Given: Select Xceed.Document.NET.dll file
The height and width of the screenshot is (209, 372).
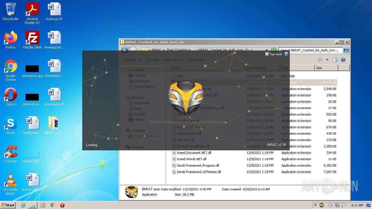Looking at the screenshot, I should click(x=194, y=153).
